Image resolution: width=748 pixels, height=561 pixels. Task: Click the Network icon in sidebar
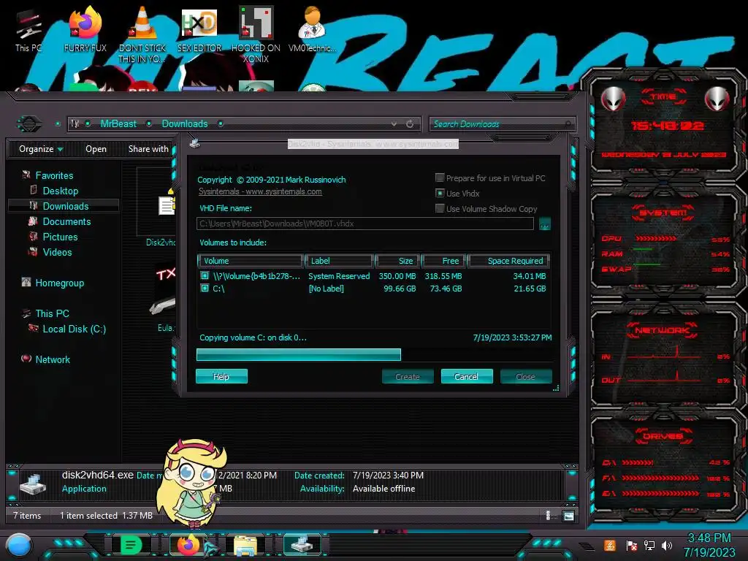(26, 359)
